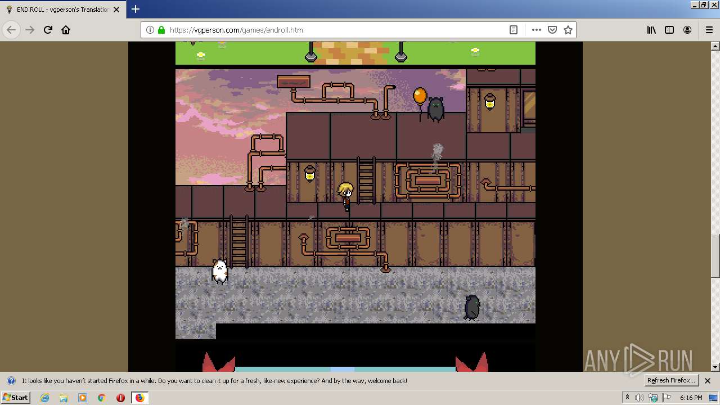View the green padlock connection details
This screenshot has height=405, width=720.
[x=161, y=30]
